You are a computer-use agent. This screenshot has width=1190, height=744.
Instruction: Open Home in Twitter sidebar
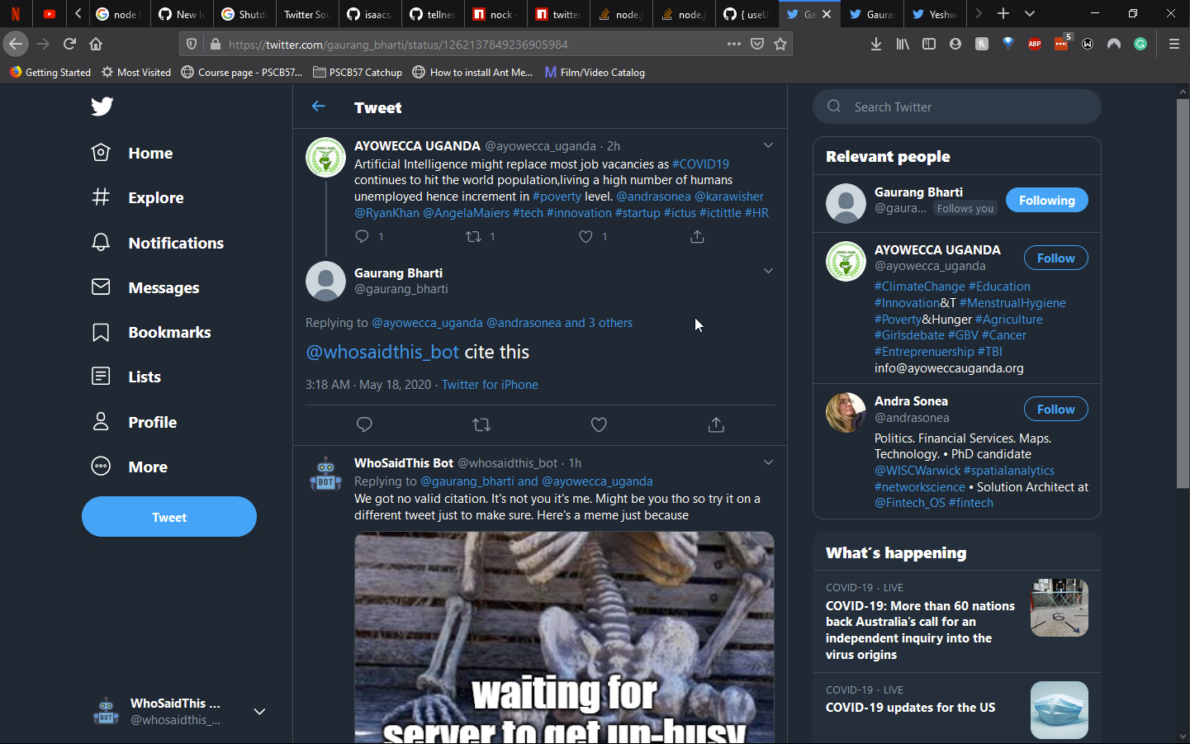[132, 153]
